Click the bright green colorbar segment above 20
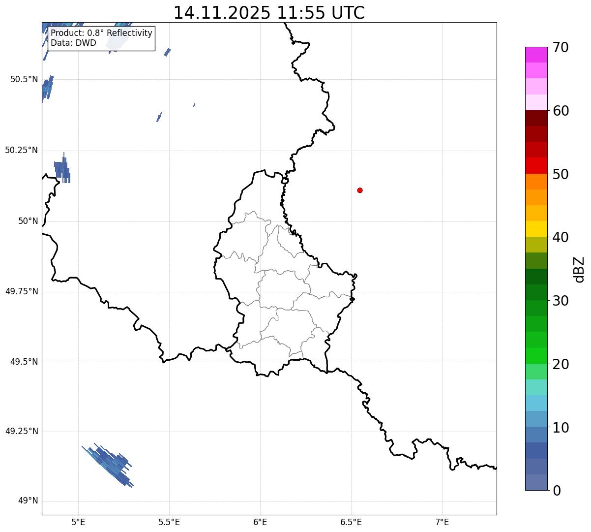Image resolution: width=591 pixels, height=532 pixels. click(536, 355)
